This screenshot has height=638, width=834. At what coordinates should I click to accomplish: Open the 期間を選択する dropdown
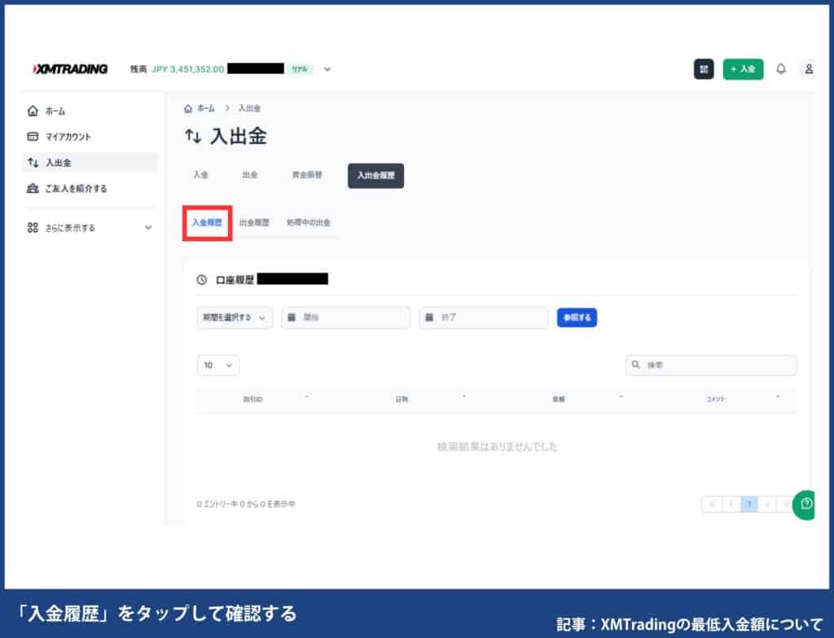point(234,317)
